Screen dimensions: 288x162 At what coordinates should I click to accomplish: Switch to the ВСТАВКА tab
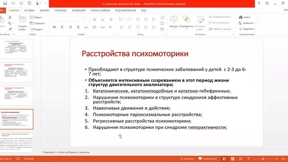29,10
